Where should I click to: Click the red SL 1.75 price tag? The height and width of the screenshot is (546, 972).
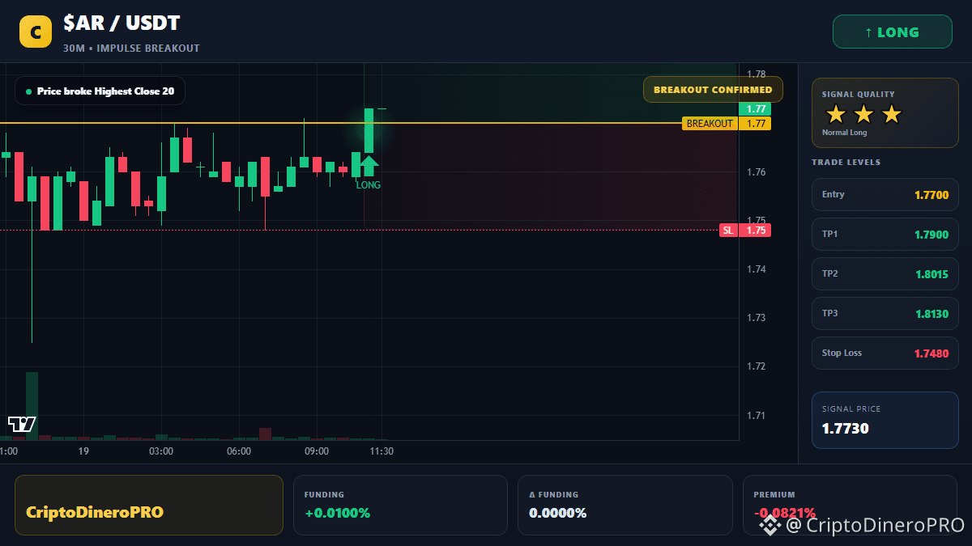point(745,231)
